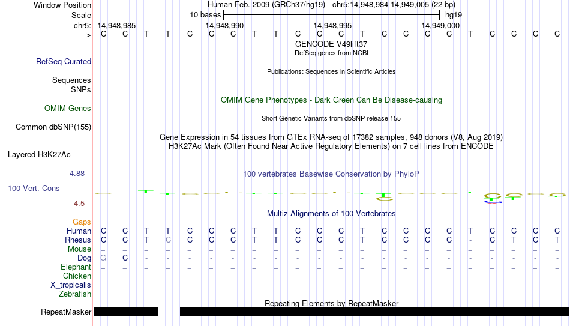Click the SNPs track label
Screen dimensions: 570x326
81,89
